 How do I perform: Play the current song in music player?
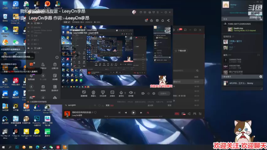click(x=133, y=113)
